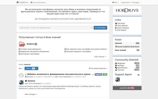Click the Antwort checkmark icon
158x99 pixels.
(x=26, y=81)
